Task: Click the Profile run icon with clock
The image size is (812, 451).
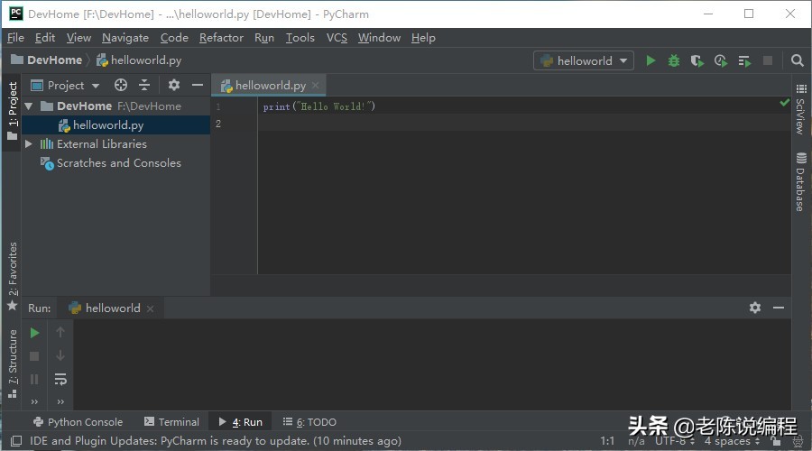Action: 720,60
